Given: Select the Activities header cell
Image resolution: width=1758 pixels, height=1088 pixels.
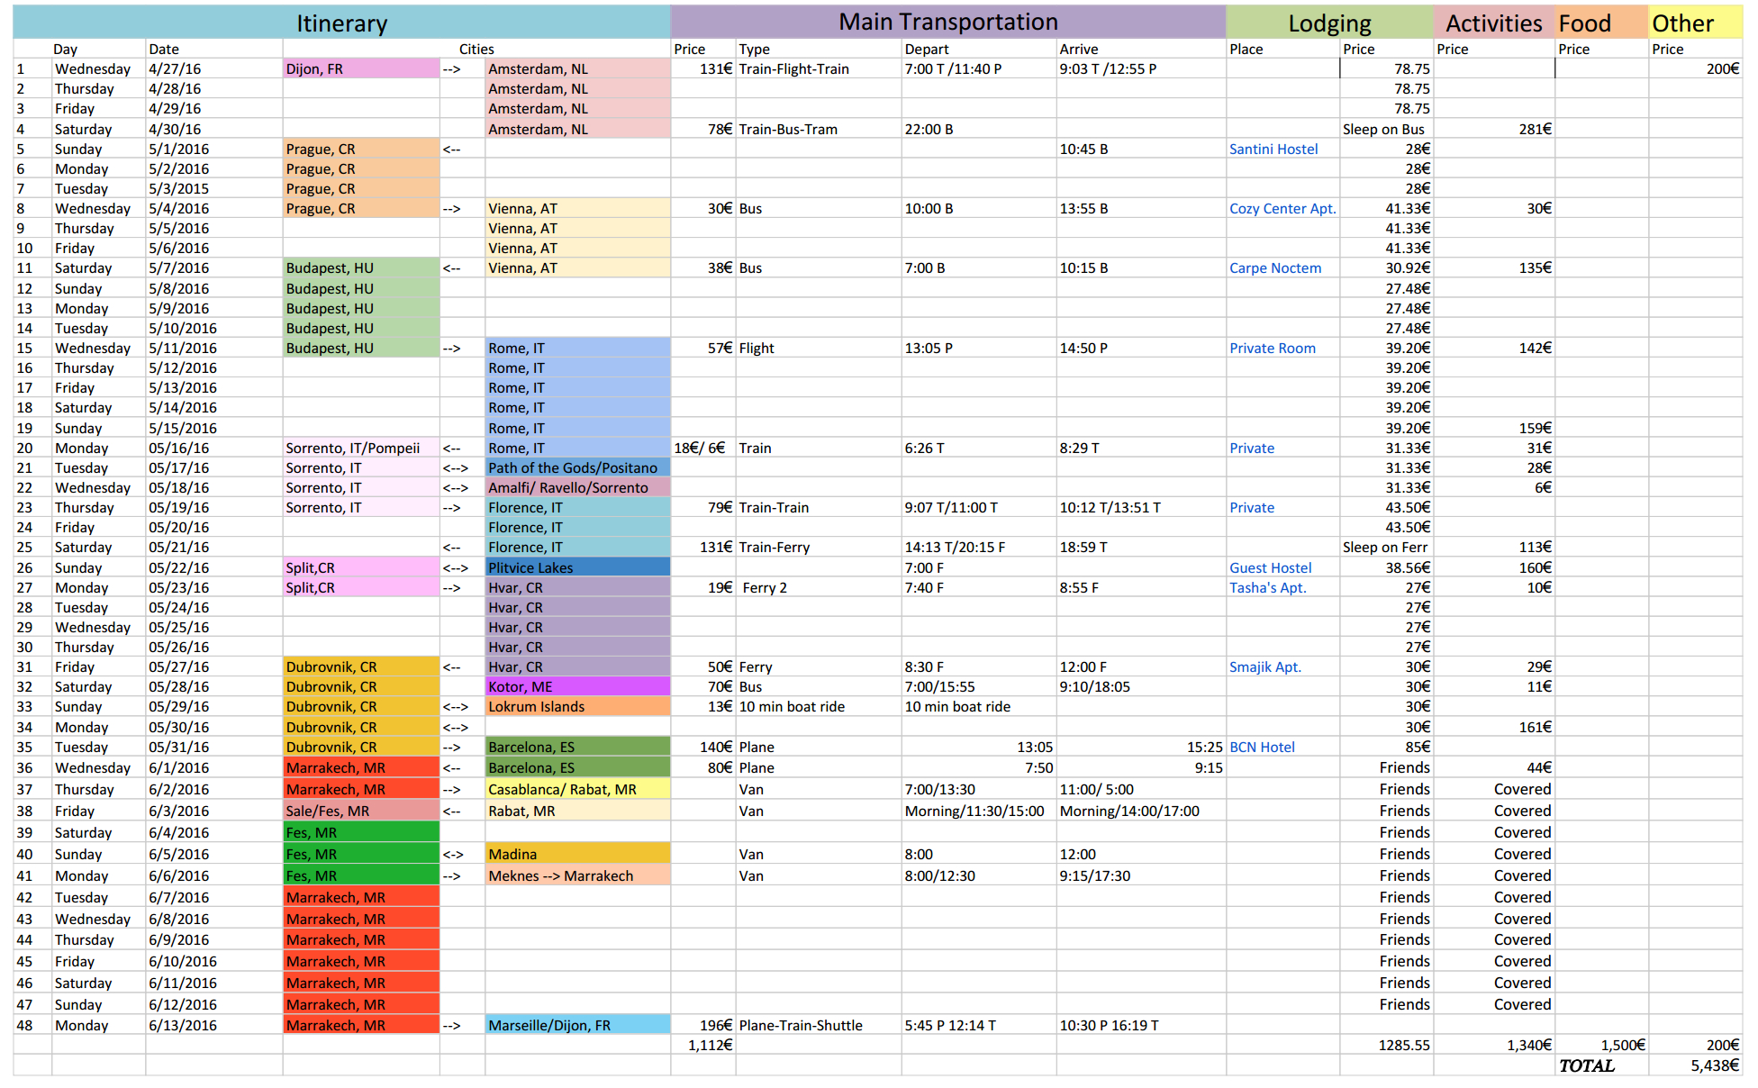Looking at the screenshot, I should [x=1493, y=23].
